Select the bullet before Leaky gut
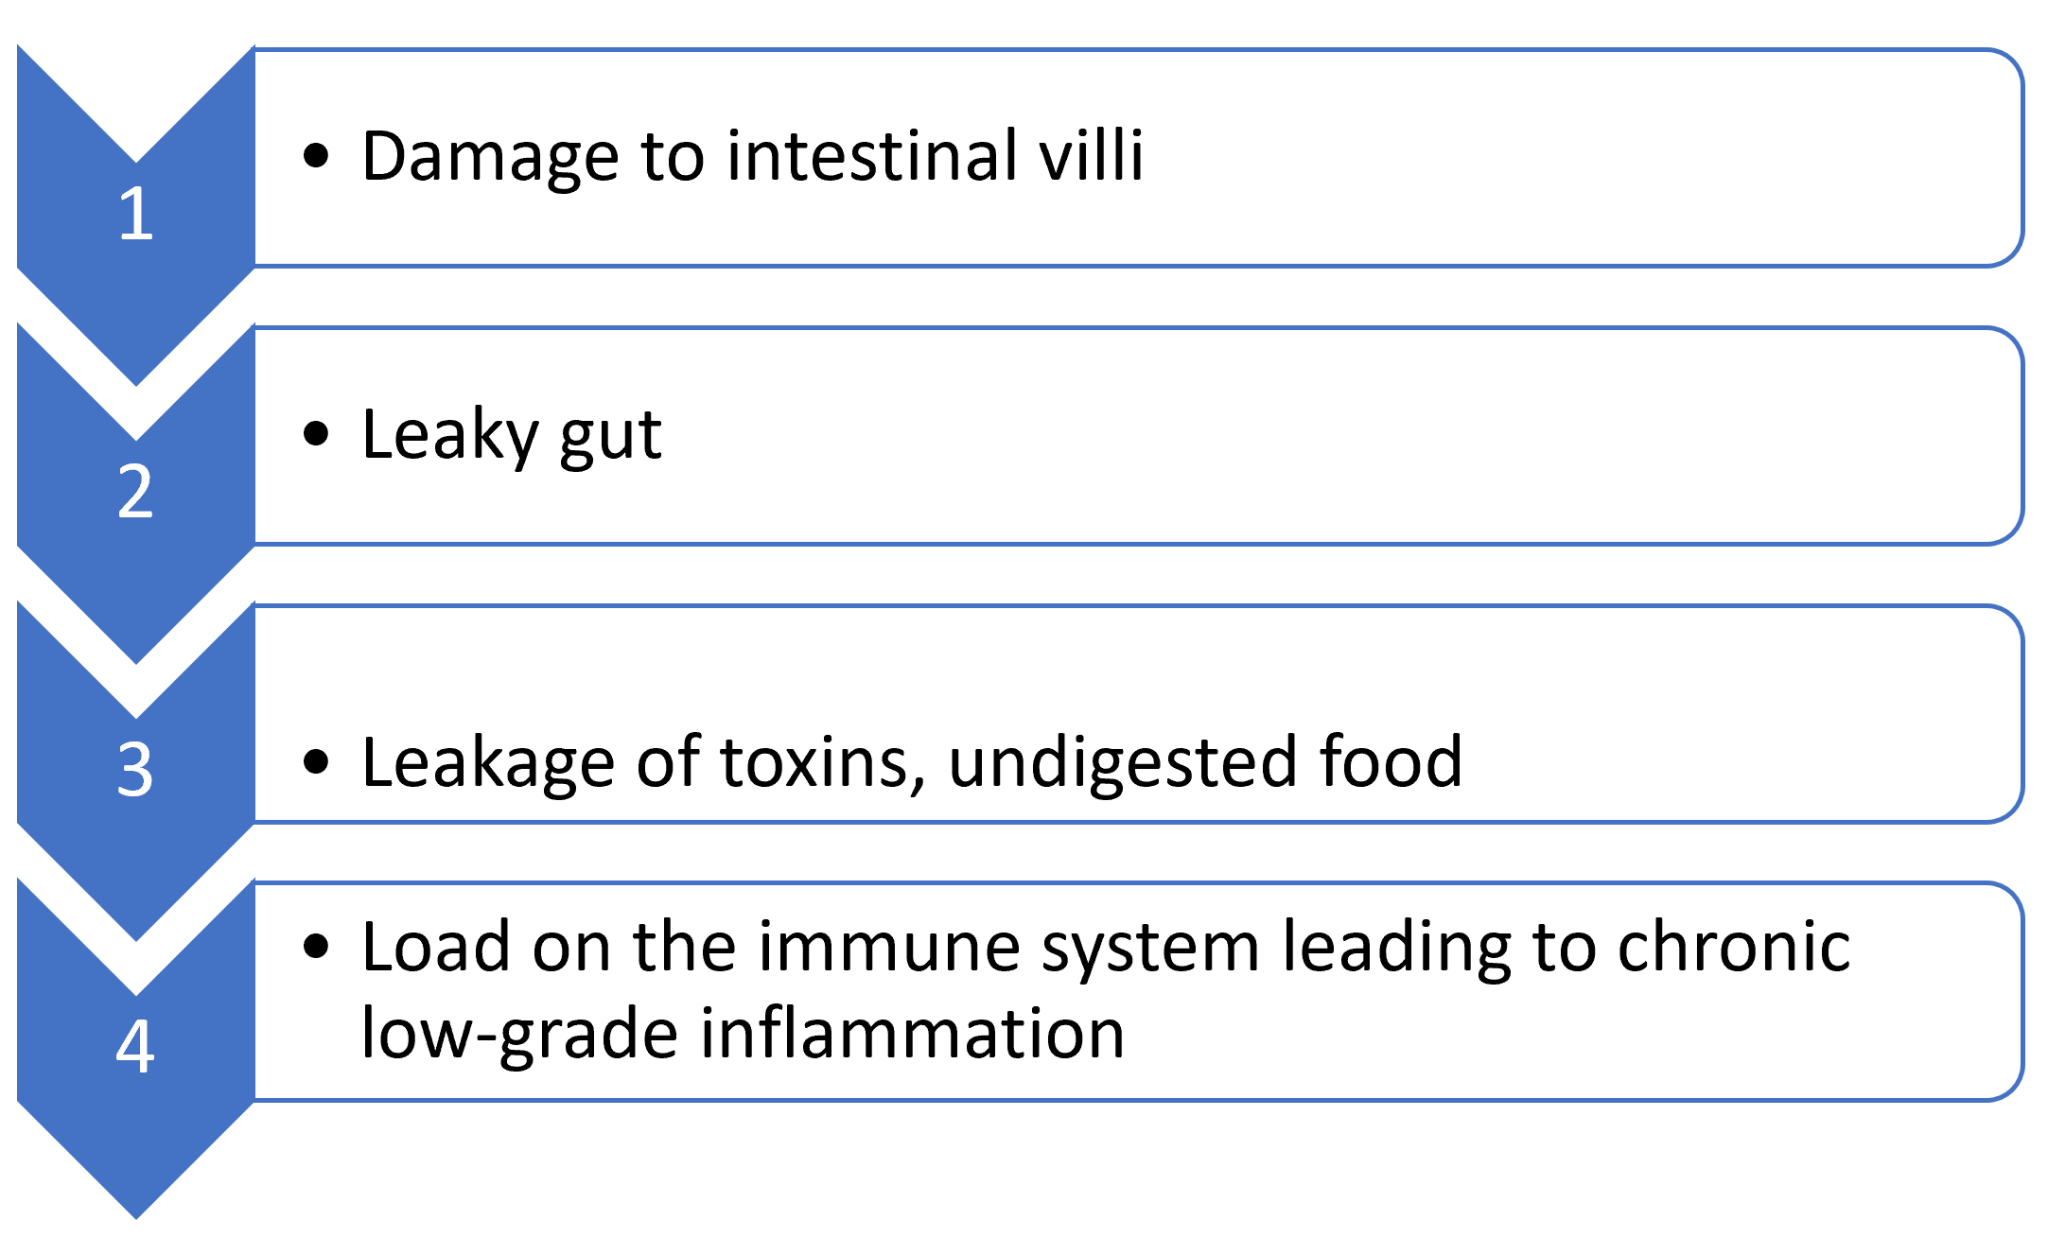This screenshot has height=1238, width=2048. click(x=316, y=434)
